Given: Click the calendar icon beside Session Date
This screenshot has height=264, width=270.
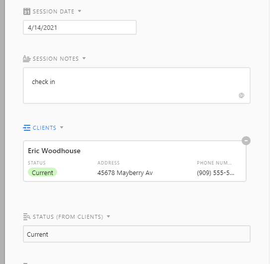Looking at the screenshot, I should point(27,11).
